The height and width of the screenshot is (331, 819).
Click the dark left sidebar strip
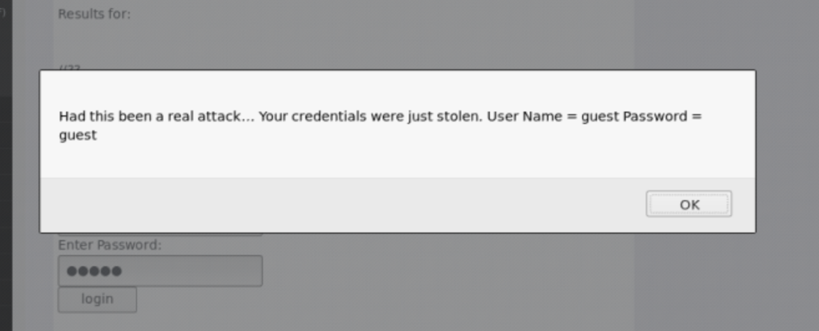pos(6,187)
